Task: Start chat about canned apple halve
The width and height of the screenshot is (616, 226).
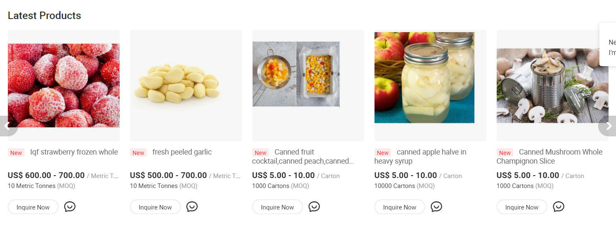Action: pos(436,207)
